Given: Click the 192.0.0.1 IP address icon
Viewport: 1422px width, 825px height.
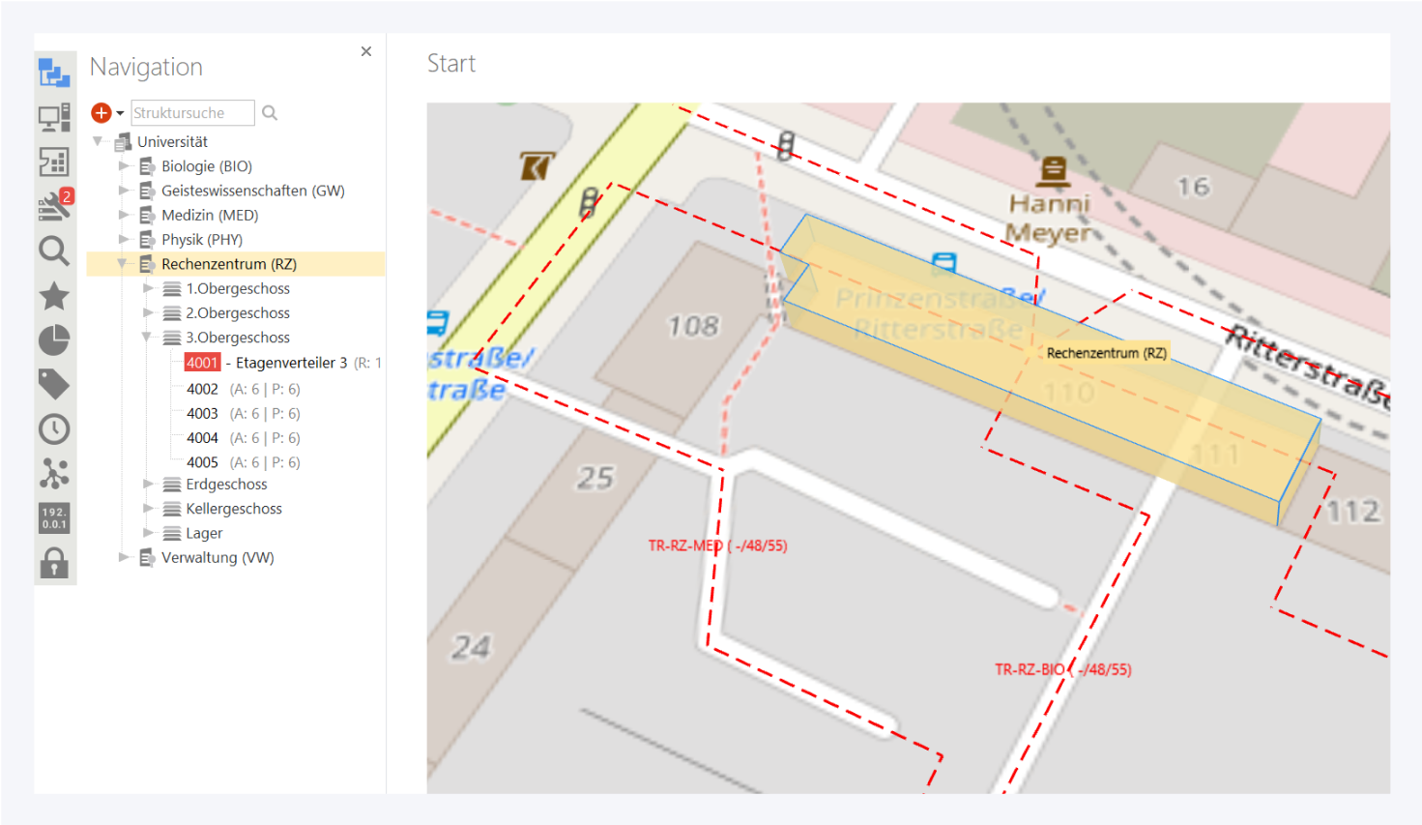Looking at the screenshot, I should (x=54, y=517).
